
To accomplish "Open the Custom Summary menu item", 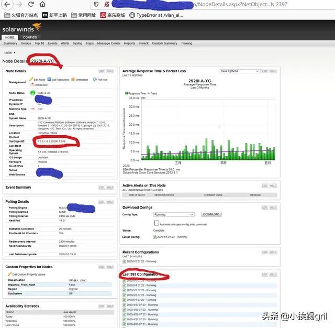I will point(165,43).
